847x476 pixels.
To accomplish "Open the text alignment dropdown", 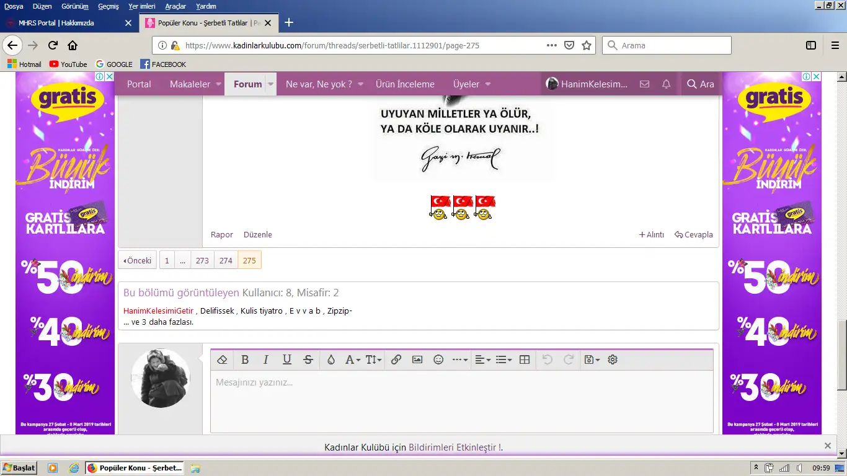I will 482,359.
